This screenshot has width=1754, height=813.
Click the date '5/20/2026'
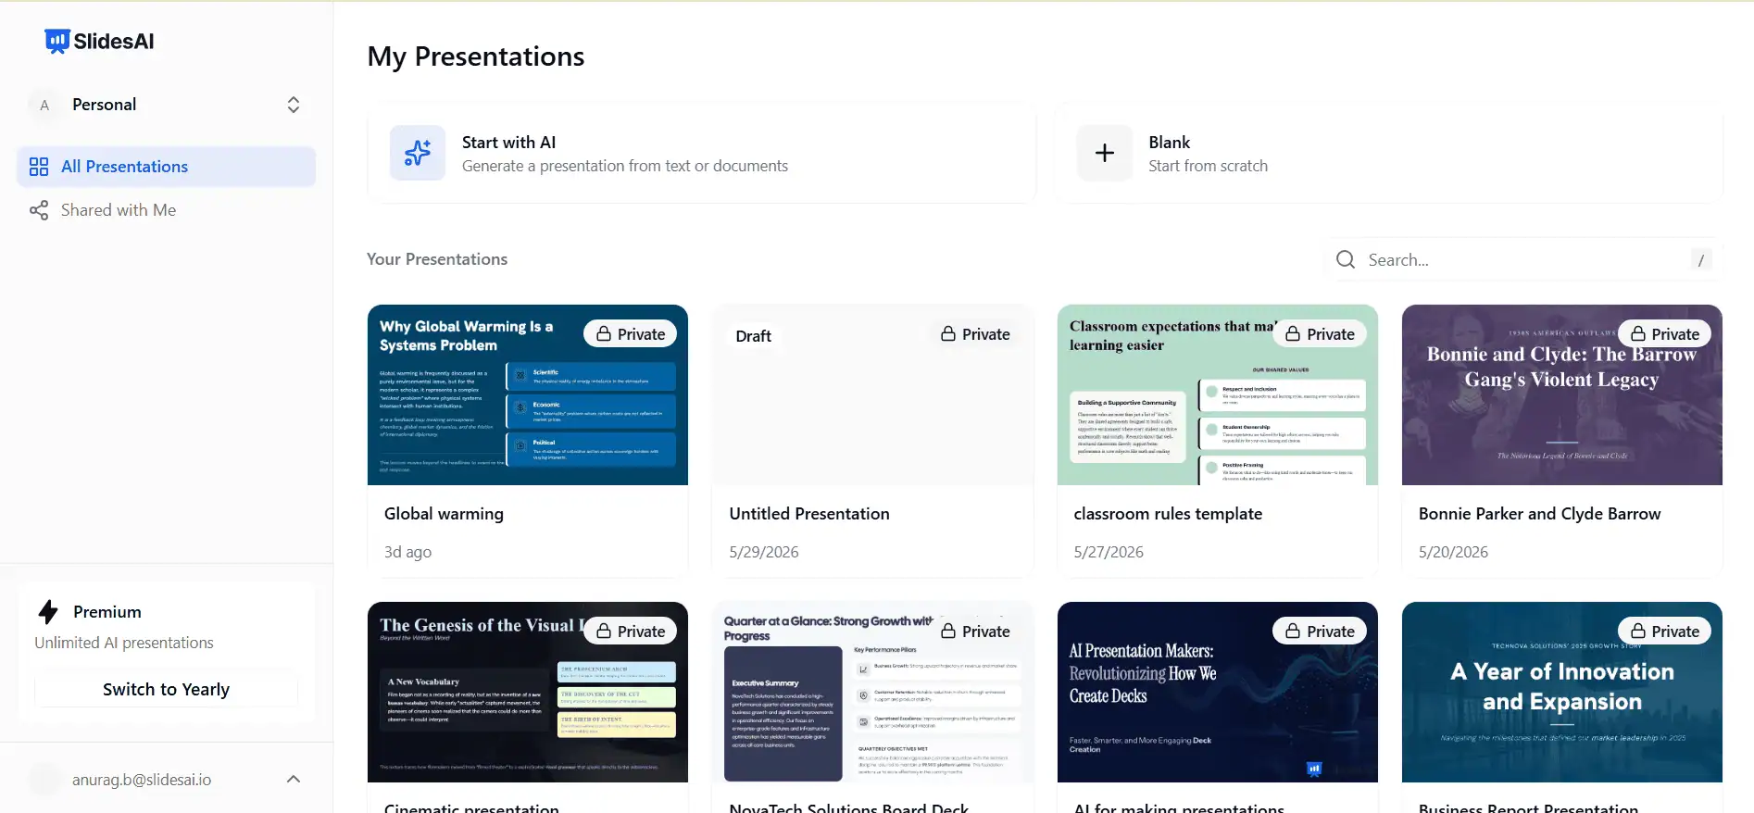[1453, 552]
